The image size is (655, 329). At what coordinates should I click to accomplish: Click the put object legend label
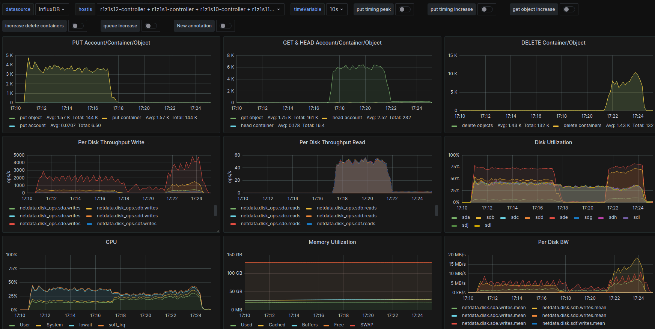[x=31, y=118]
